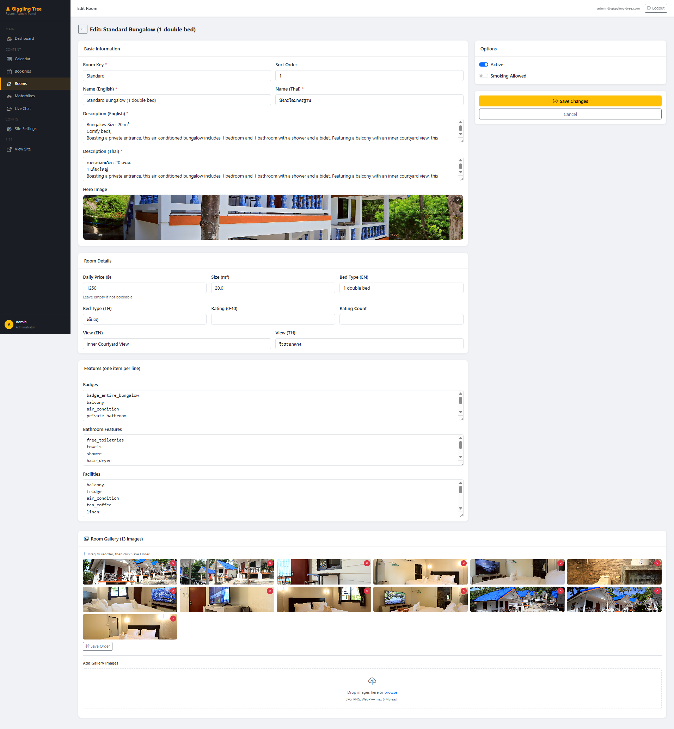Enable the Smoking Allowed switch

pyautogui.click(x=484, y=76)
